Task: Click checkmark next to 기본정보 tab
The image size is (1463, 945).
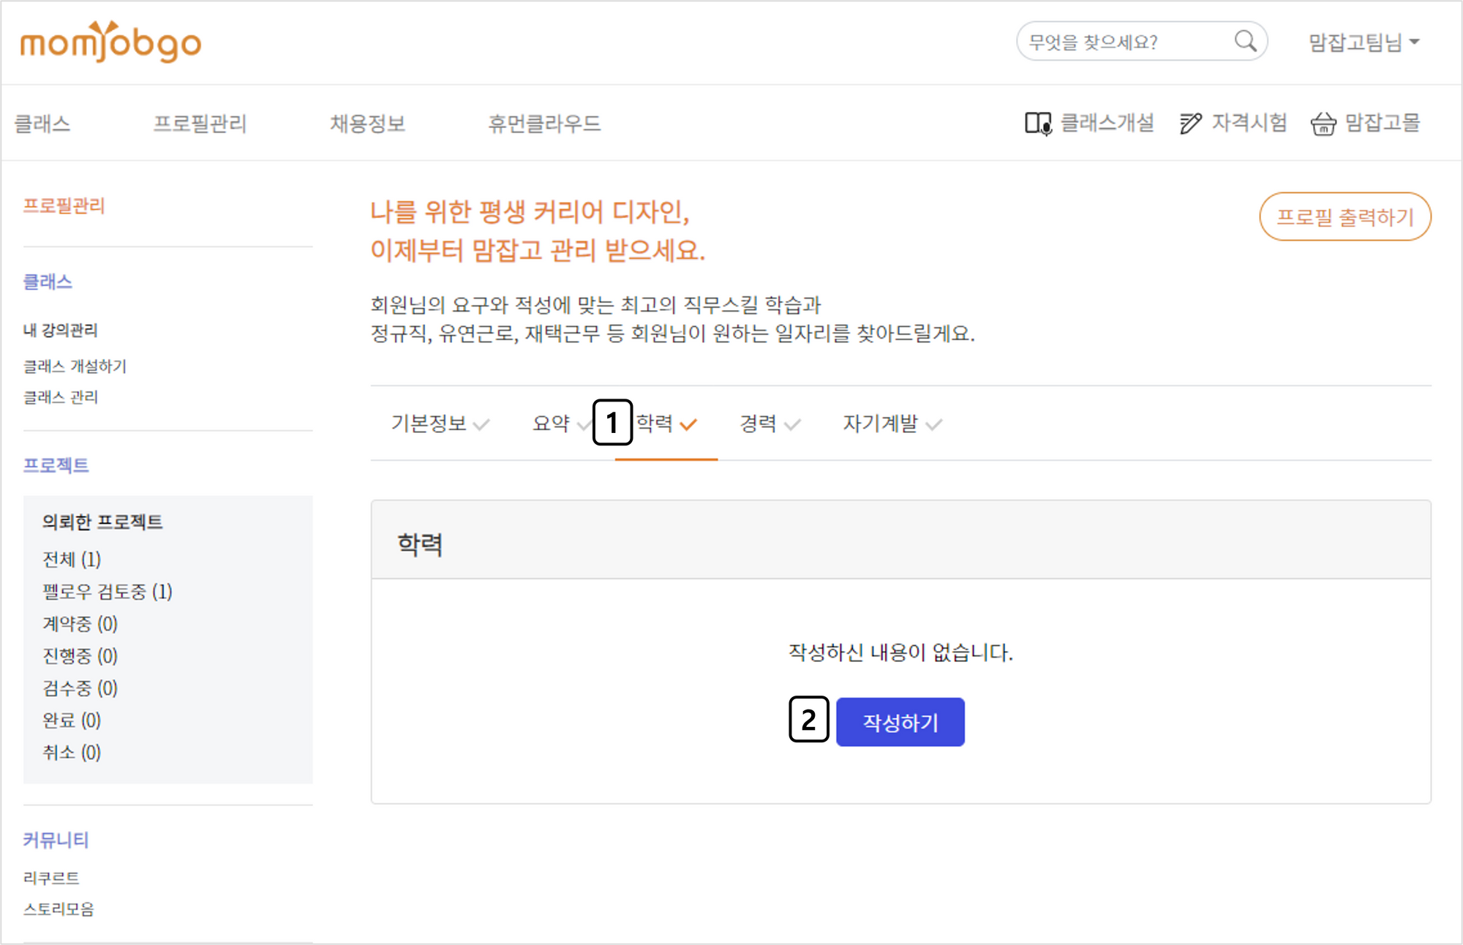Action: 481,424
